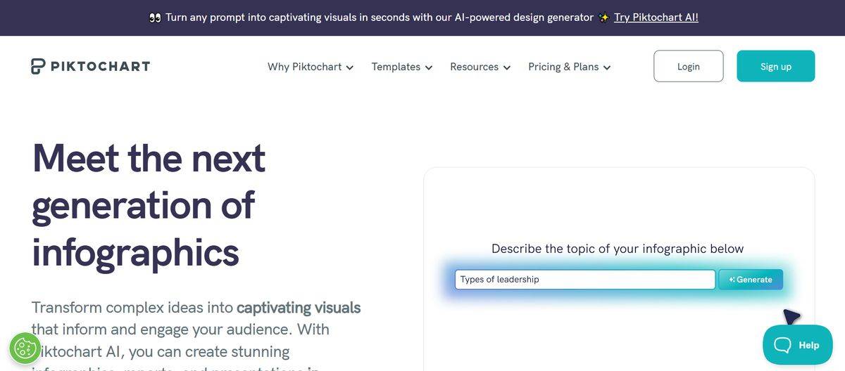Click the 'captivating visuals' bold text
The image size is (845, 371).
(299, 308)
